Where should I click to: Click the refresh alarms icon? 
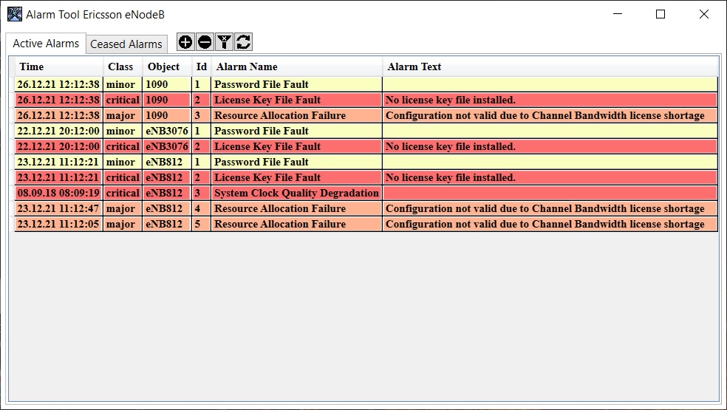click(x=243, y=43)
